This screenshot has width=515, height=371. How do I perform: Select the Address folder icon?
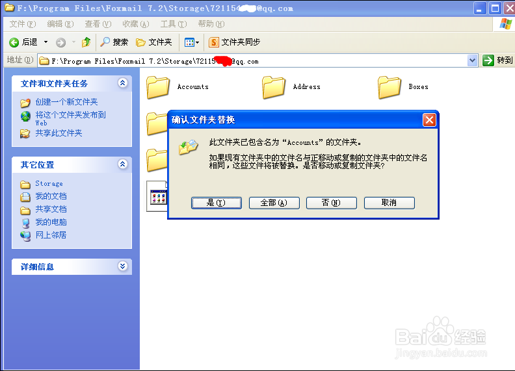click(x=273, y=87)
